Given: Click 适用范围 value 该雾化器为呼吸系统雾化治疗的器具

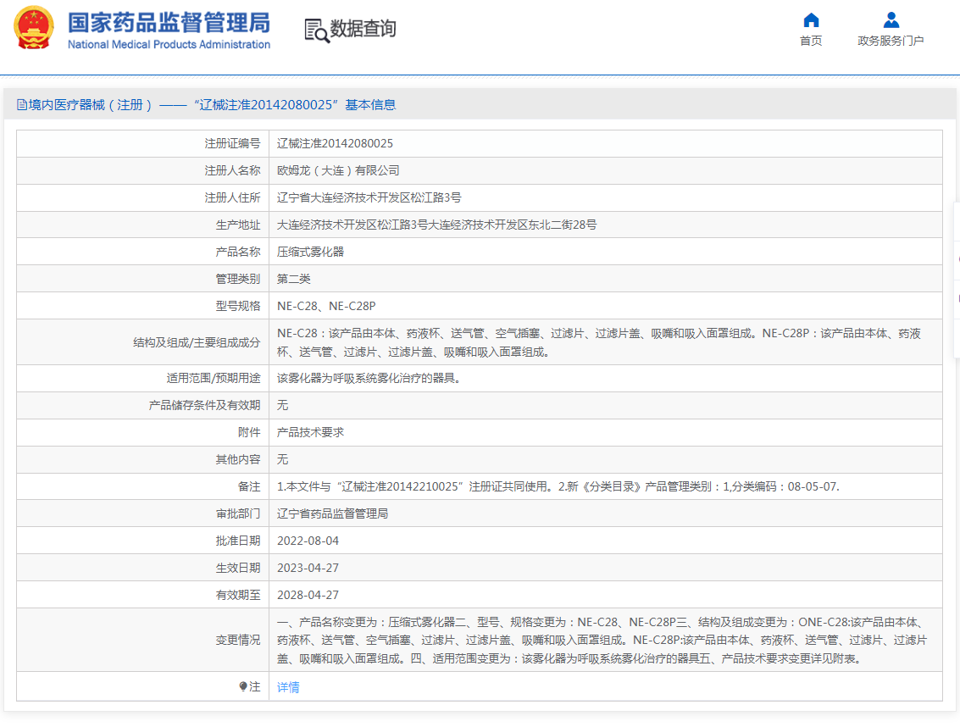Looking at the screenshot, I should (x=369, y=378).
